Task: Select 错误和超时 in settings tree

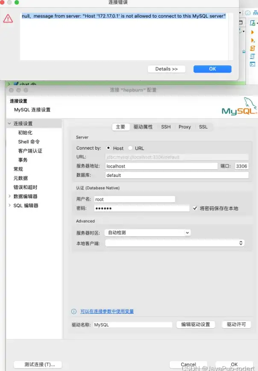Action: (25, 187)
